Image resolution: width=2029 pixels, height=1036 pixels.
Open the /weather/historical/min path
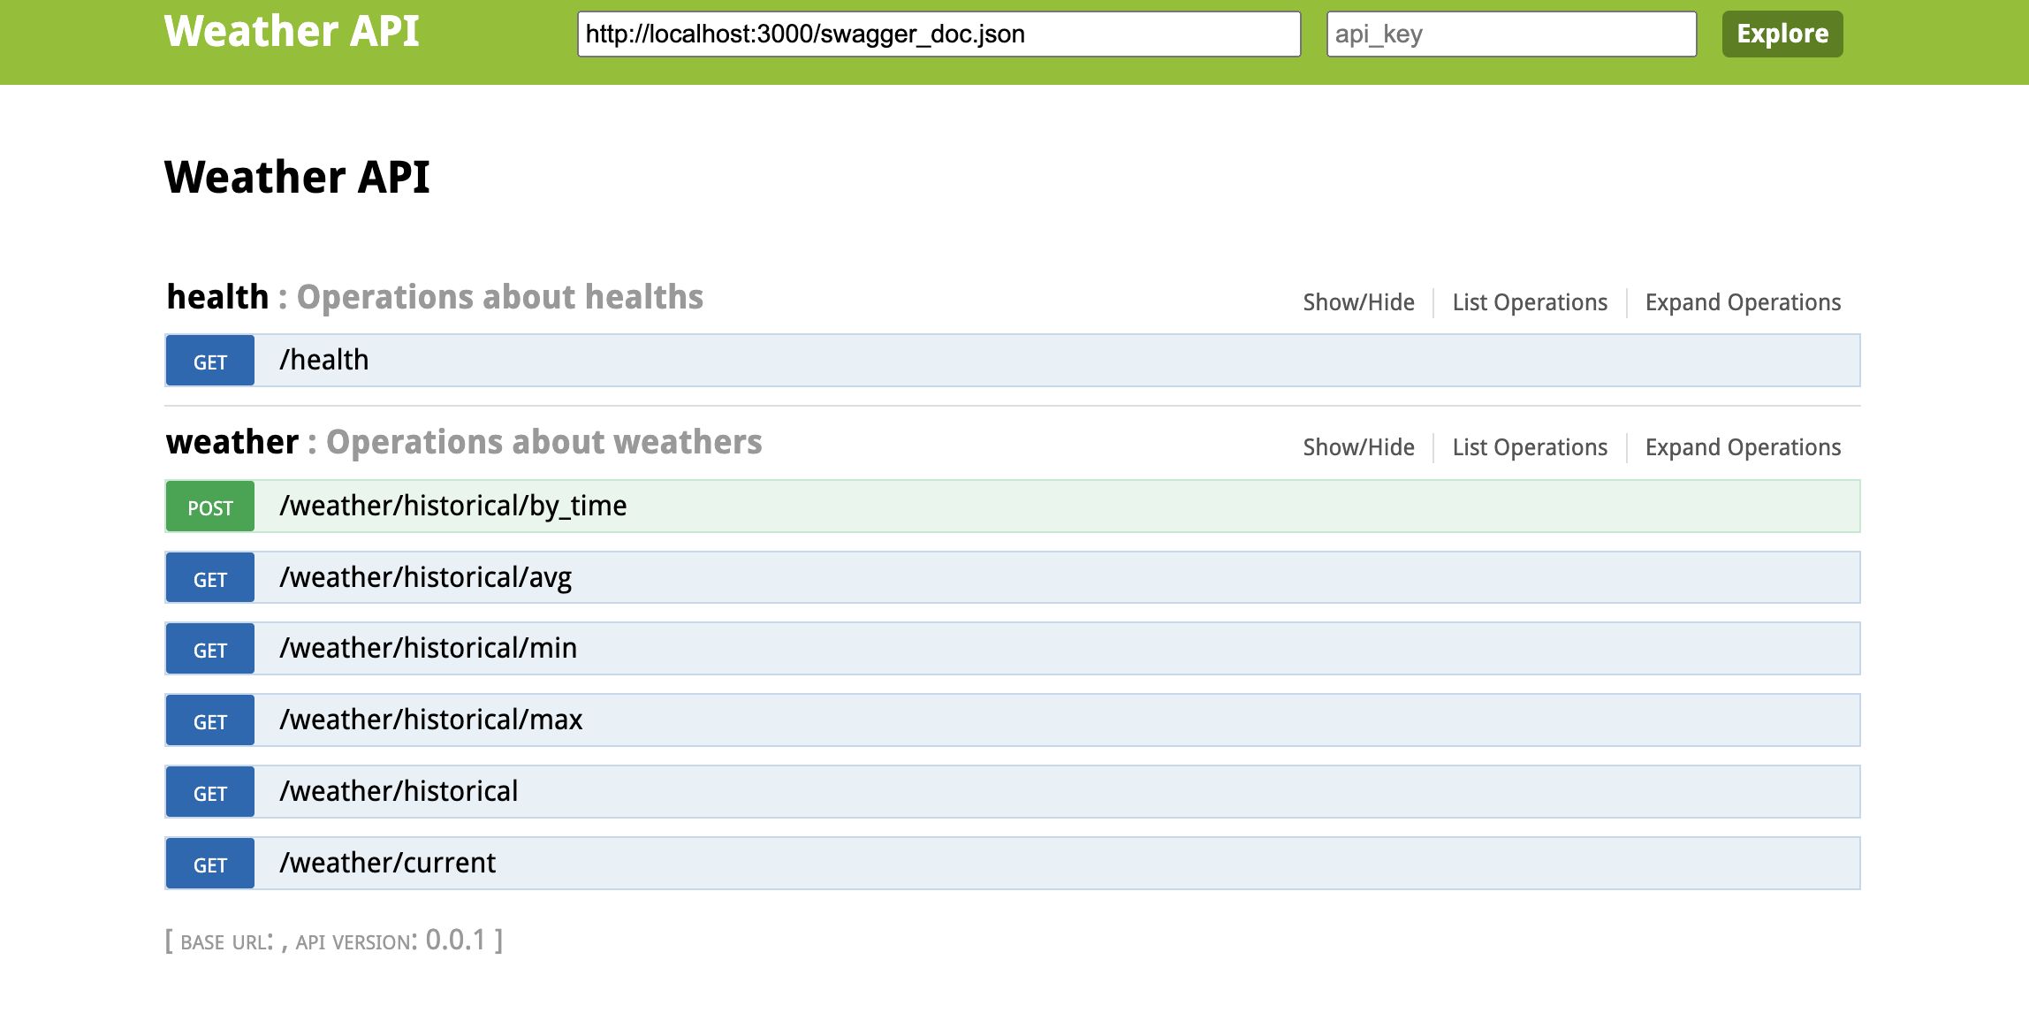[429, 649]
